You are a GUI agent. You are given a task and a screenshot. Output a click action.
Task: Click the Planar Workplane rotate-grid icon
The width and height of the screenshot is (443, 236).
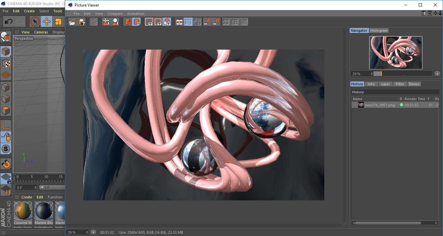(x=6, y=190)
